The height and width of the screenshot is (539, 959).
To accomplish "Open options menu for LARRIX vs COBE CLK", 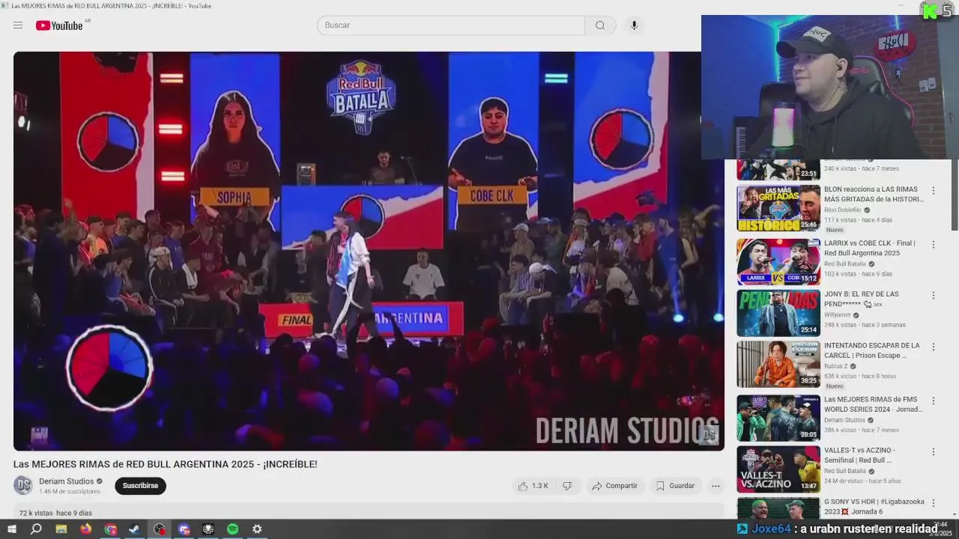I will coord(934,244).
